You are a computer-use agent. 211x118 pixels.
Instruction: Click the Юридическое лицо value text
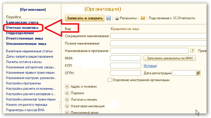coord(125,29)
